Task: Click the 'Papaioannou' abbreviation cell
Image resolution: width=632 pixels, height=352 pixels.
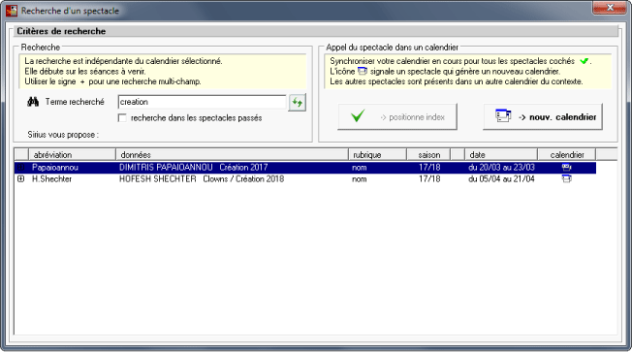Action: (x=55, y=168)
